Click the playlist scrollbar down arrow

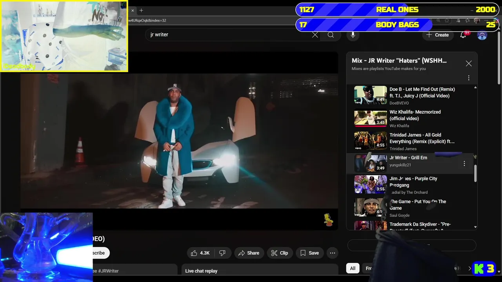(x=475, y=227)
